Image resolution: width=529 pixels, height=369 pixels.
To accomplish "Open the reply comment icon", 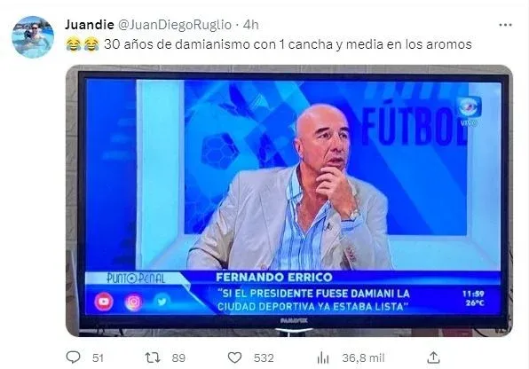I will tap(73, 357).
